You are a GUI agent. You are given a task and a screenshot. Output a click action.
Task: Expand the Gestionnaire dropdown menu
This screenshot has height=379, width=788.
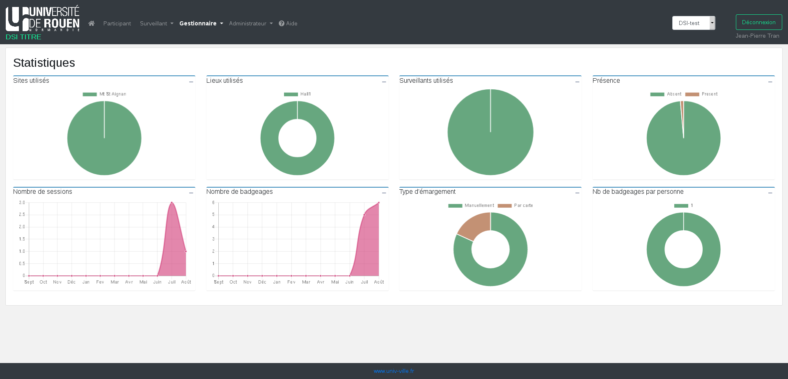[x=201, y=23]
